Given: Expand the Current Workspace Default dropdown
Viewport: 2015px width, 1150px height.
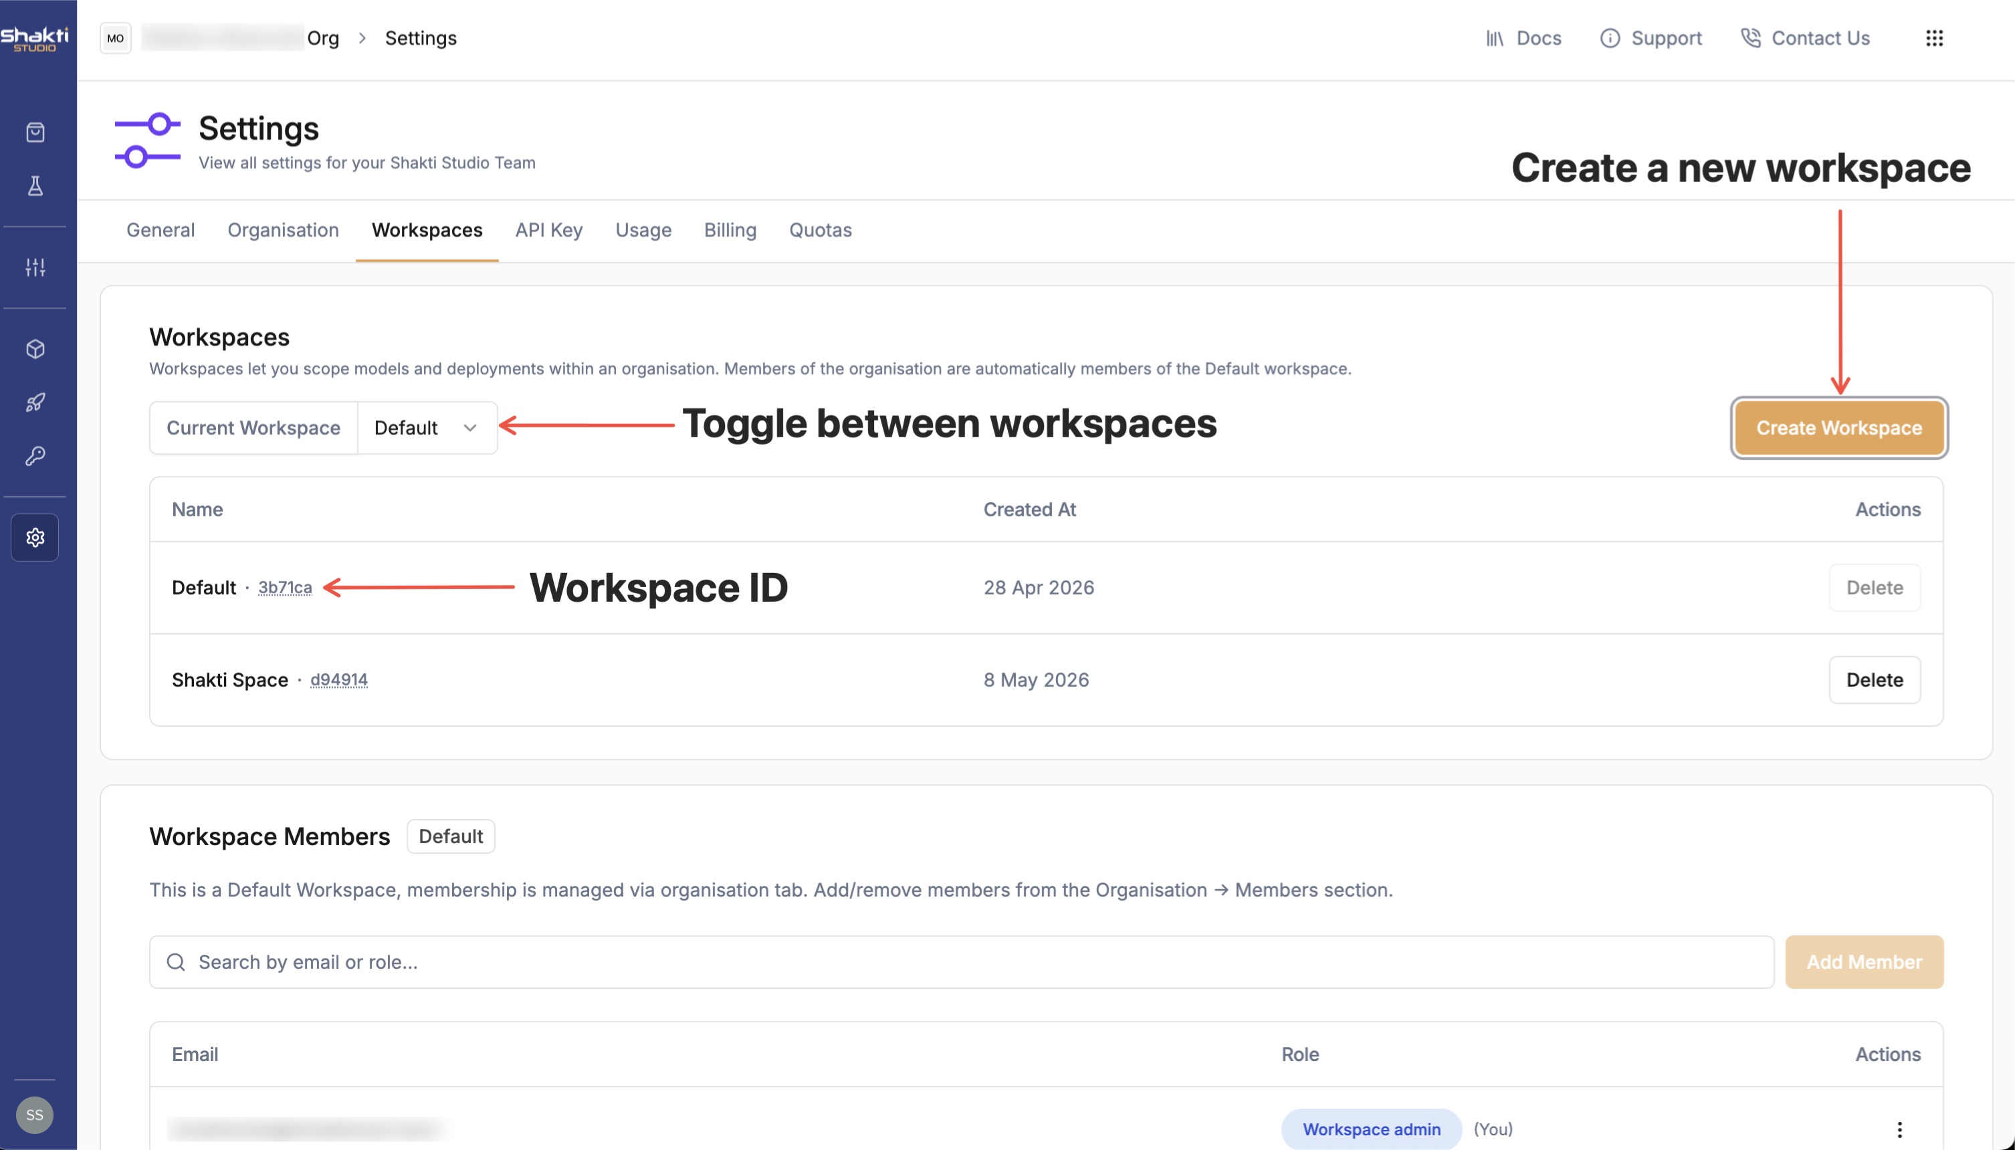Looking at the screenshot, I should tap(427, 428).
